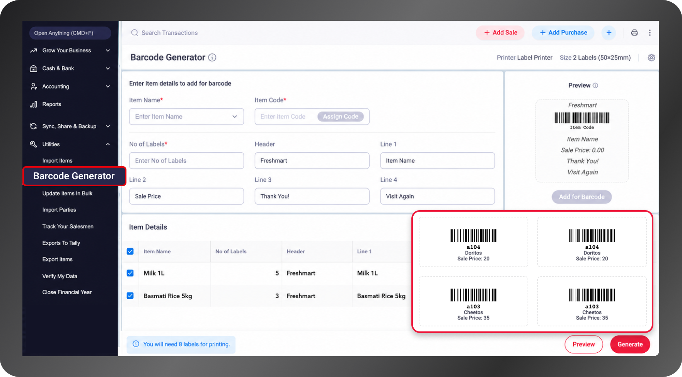Click the Line 1 field with Item Name

pyautogui.click(x=437, y=161)
